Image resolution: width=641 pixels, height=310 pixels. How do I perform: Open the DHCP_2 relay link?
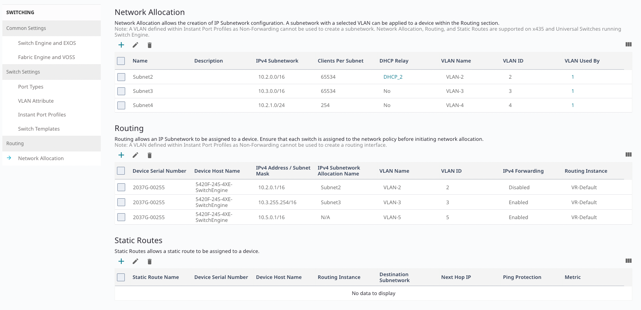(x=393, y=77)
